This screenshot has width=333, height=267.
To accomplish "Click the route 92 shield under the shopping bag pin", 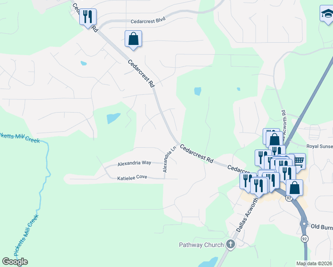I will coord(288,198).
